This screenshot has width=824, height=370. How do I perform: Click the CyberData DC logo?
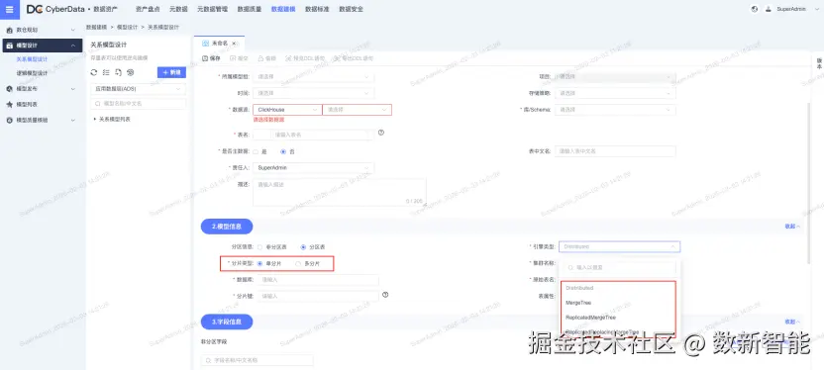[34, 9]
